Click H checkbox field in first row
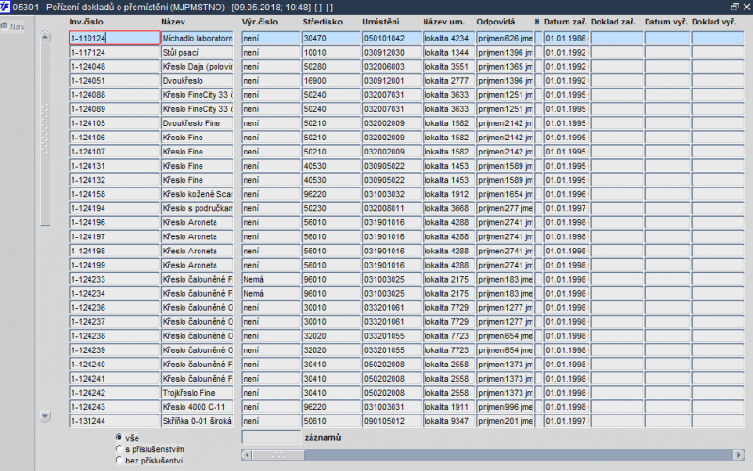Image resolution: width=753 pixels, height=471 pixels. (x=538, y=38)
